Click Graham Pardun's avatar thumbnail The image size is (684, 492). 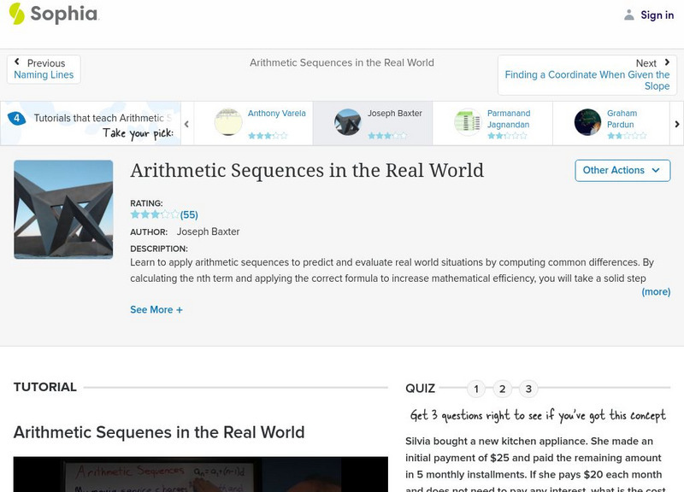587,122
